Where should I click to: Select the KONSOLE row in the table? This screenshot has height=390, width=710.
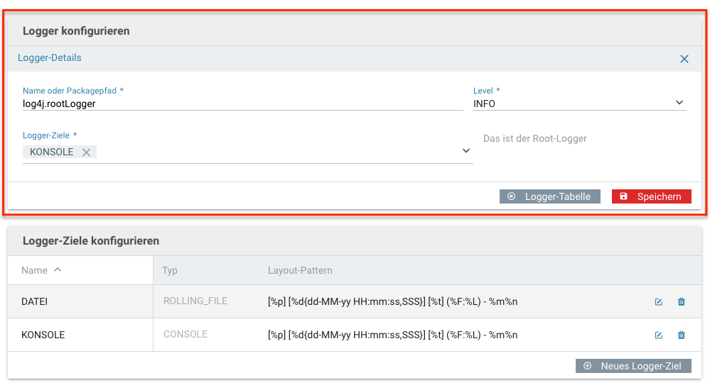[355, 335]
